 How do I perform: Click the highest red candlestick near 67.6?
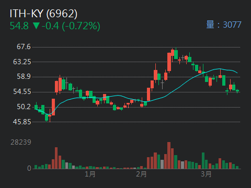[x=173, y=53]
